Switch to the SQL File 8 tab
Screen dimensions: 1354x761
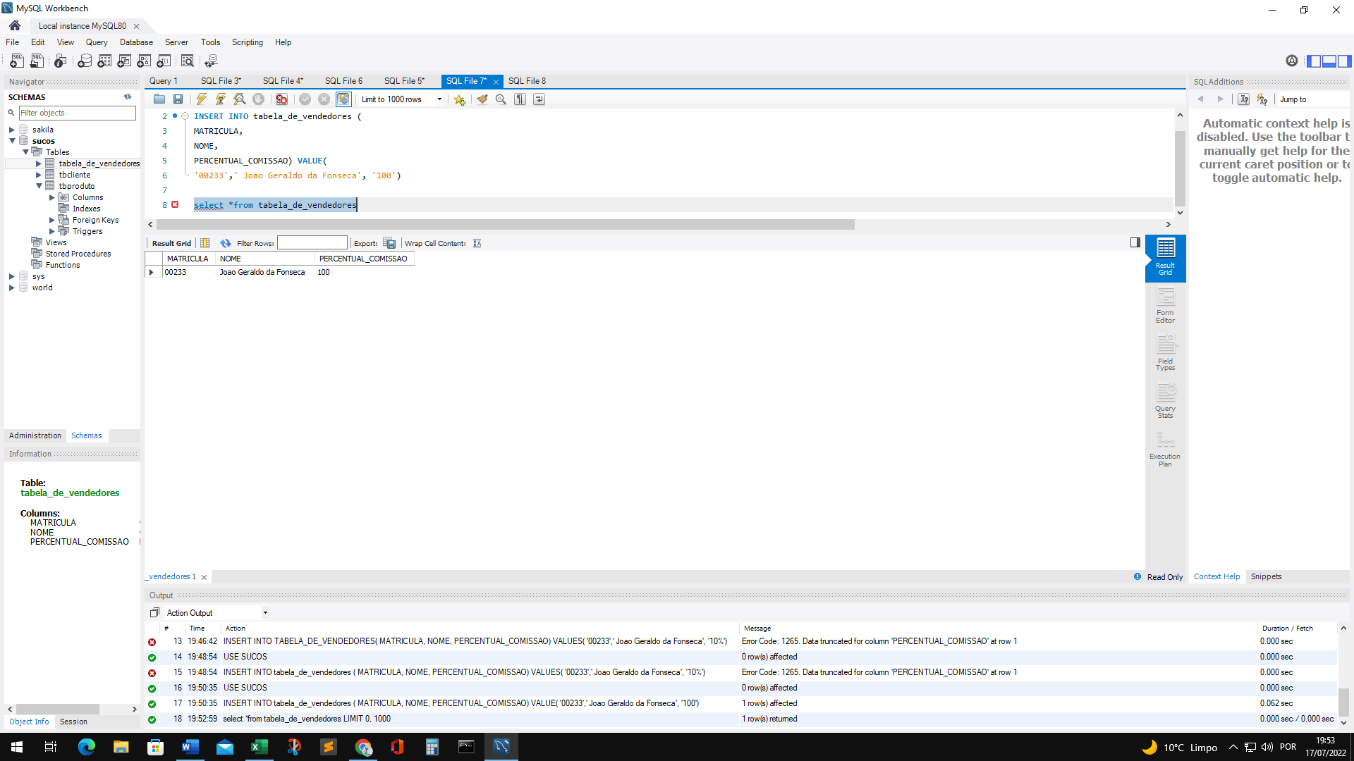pyautogui.click(x=527, y=81)
